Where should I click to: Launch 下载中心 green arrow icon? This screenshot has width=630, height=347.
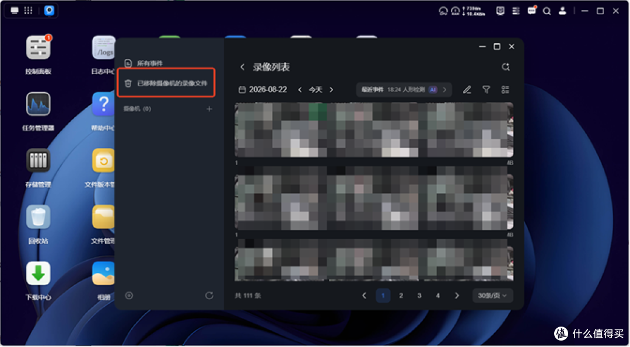coord(38,274)
